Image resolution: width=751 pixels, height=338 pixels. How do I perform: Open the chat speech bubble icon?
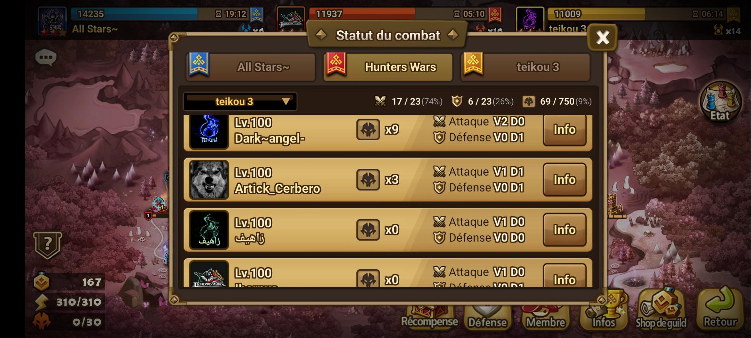click(x=46, y=58)
